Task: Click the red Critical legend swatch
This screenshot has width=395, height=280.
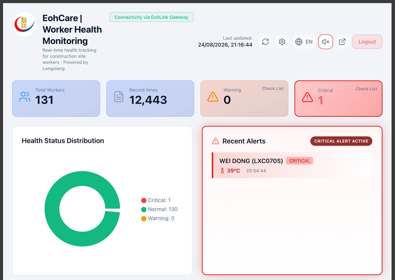Action: tap(143, 201)
